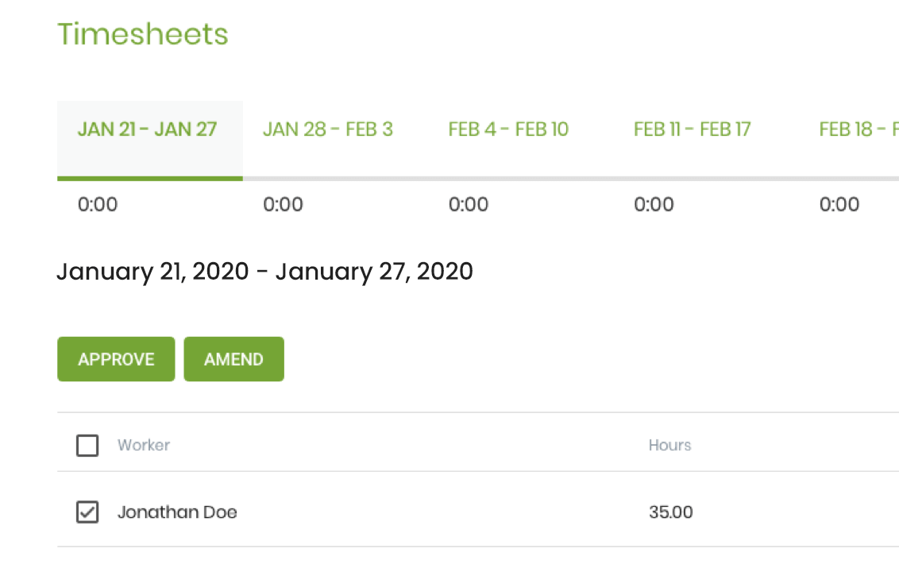
Task: Open the Jonathan Doe worker entry
Action: pyautogui.click(x=177, y=512)
